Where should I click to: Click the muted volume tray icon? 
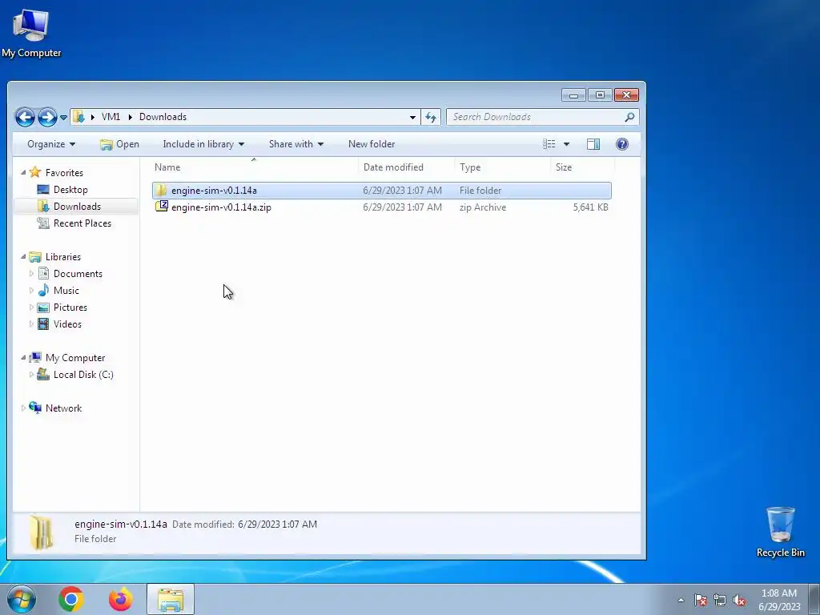pos(739,600)
